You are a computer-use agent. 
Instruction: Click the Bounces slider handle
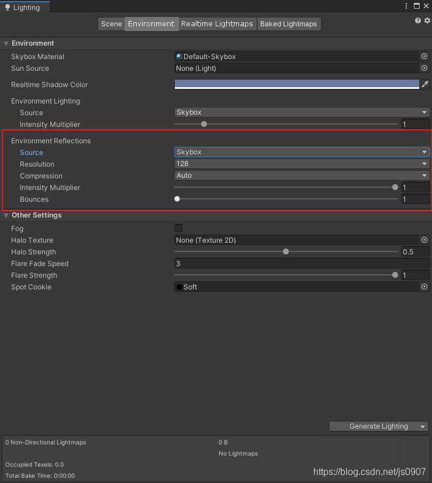[177, 199]
